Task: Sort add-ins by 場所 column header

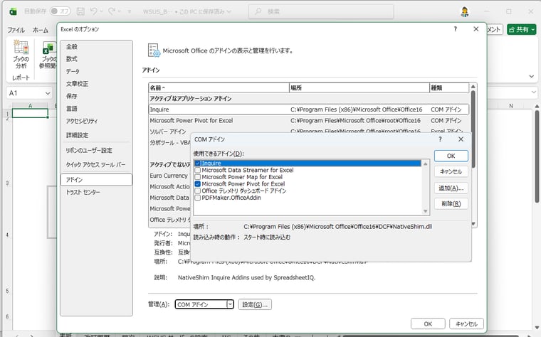Action: pyautogui.click(x=359, y=88)
